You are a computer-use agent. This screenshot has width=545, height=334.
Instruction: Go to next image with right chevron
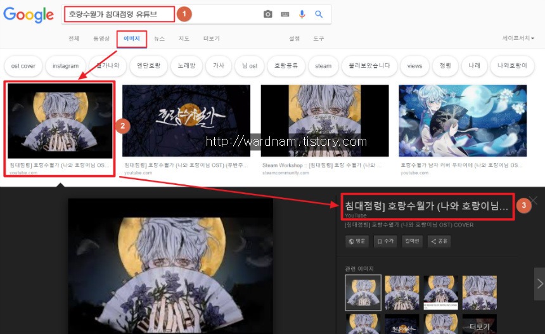539,283
